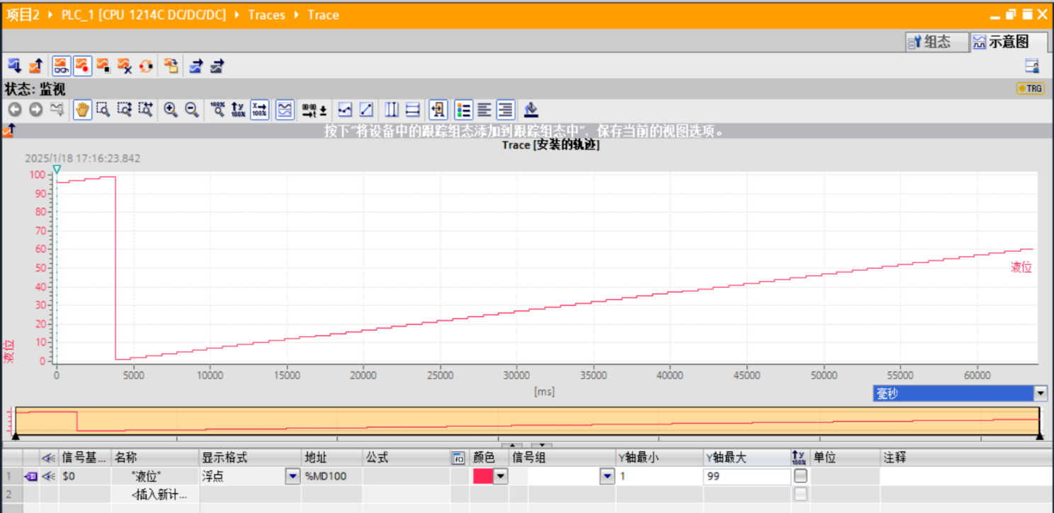Open the 毫秒 time unit dropdown
The height and width of the screenshot is (513, 1054).
pyautogui.click(x=1041, y=393)
